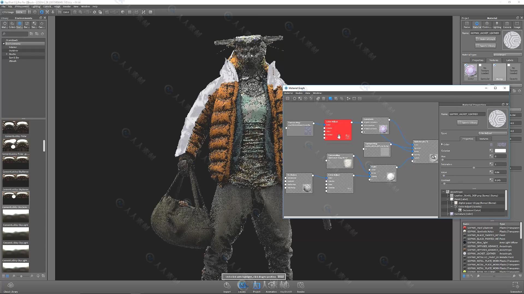The width and height of the screenshot is (524, 294).
Task: Click Done on the highlight hint bar
Action: coord(281,277)
